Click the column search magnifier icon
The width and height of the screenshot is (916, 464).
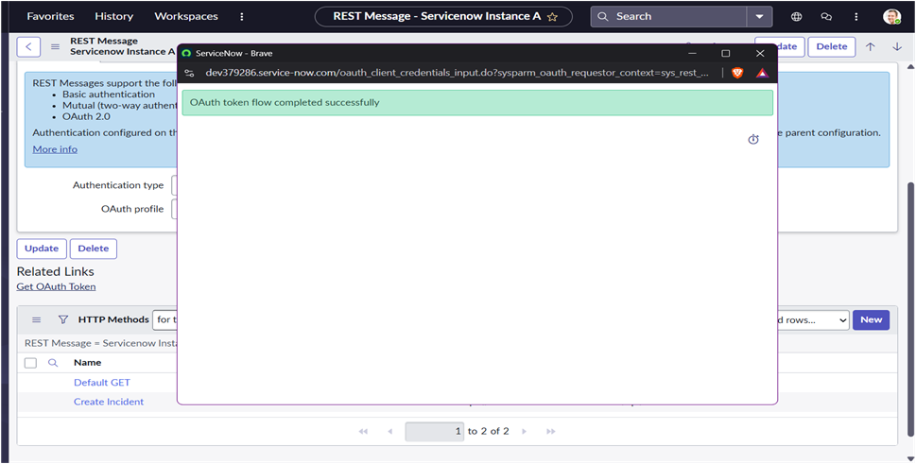[53, 363]
